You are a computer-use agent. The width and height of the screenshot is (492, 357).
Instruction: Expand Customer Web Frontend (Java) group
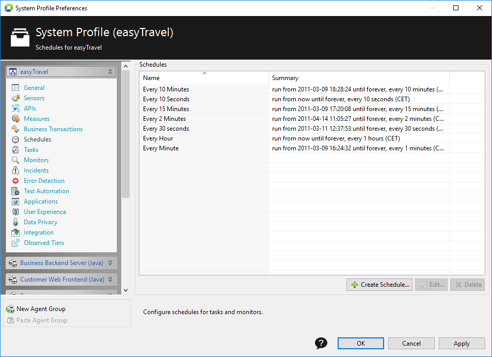click(110, 279)
